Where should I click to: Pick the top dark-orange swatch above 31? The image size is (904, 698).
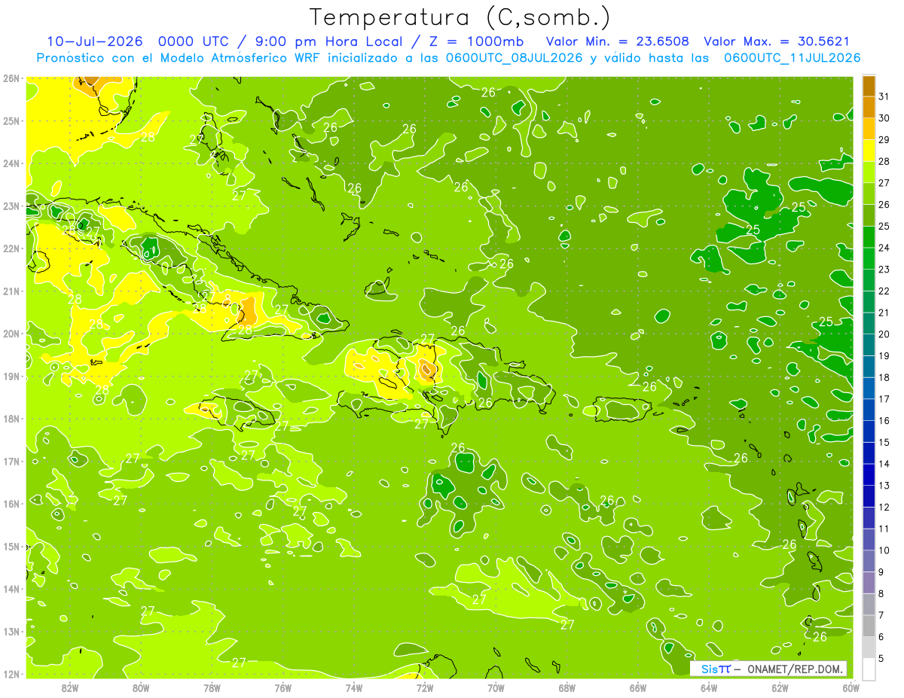click(x=869, y=85)
